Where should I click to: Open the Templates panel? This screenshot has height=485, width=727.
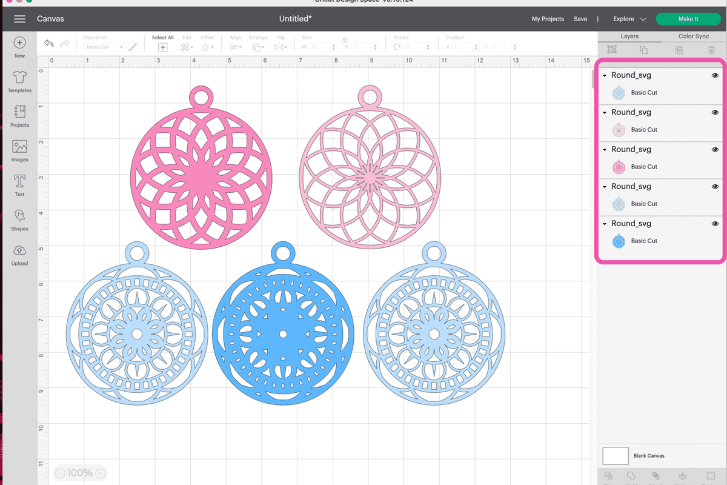coord(19,82)
